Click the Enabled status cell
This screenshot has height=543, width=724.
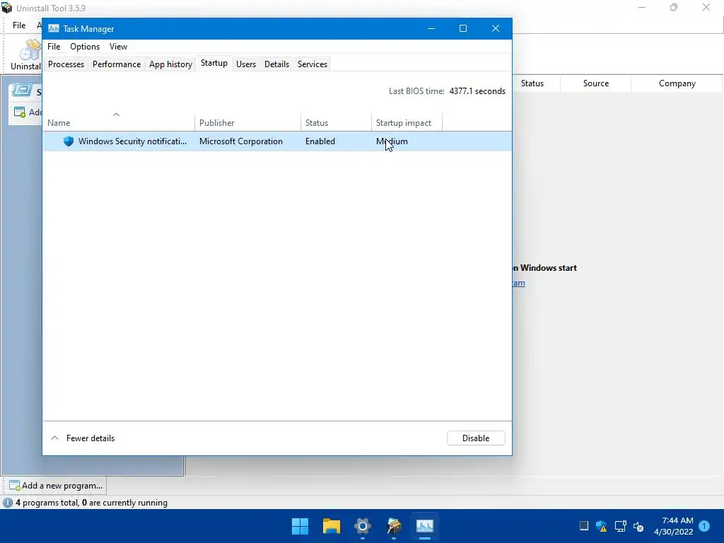coord(320,141)
